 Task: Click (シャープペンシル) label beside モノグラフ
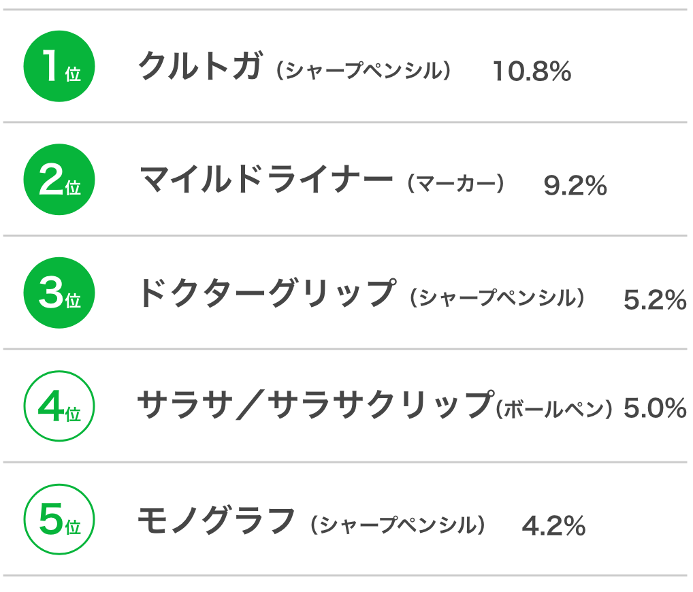[398, 525]
